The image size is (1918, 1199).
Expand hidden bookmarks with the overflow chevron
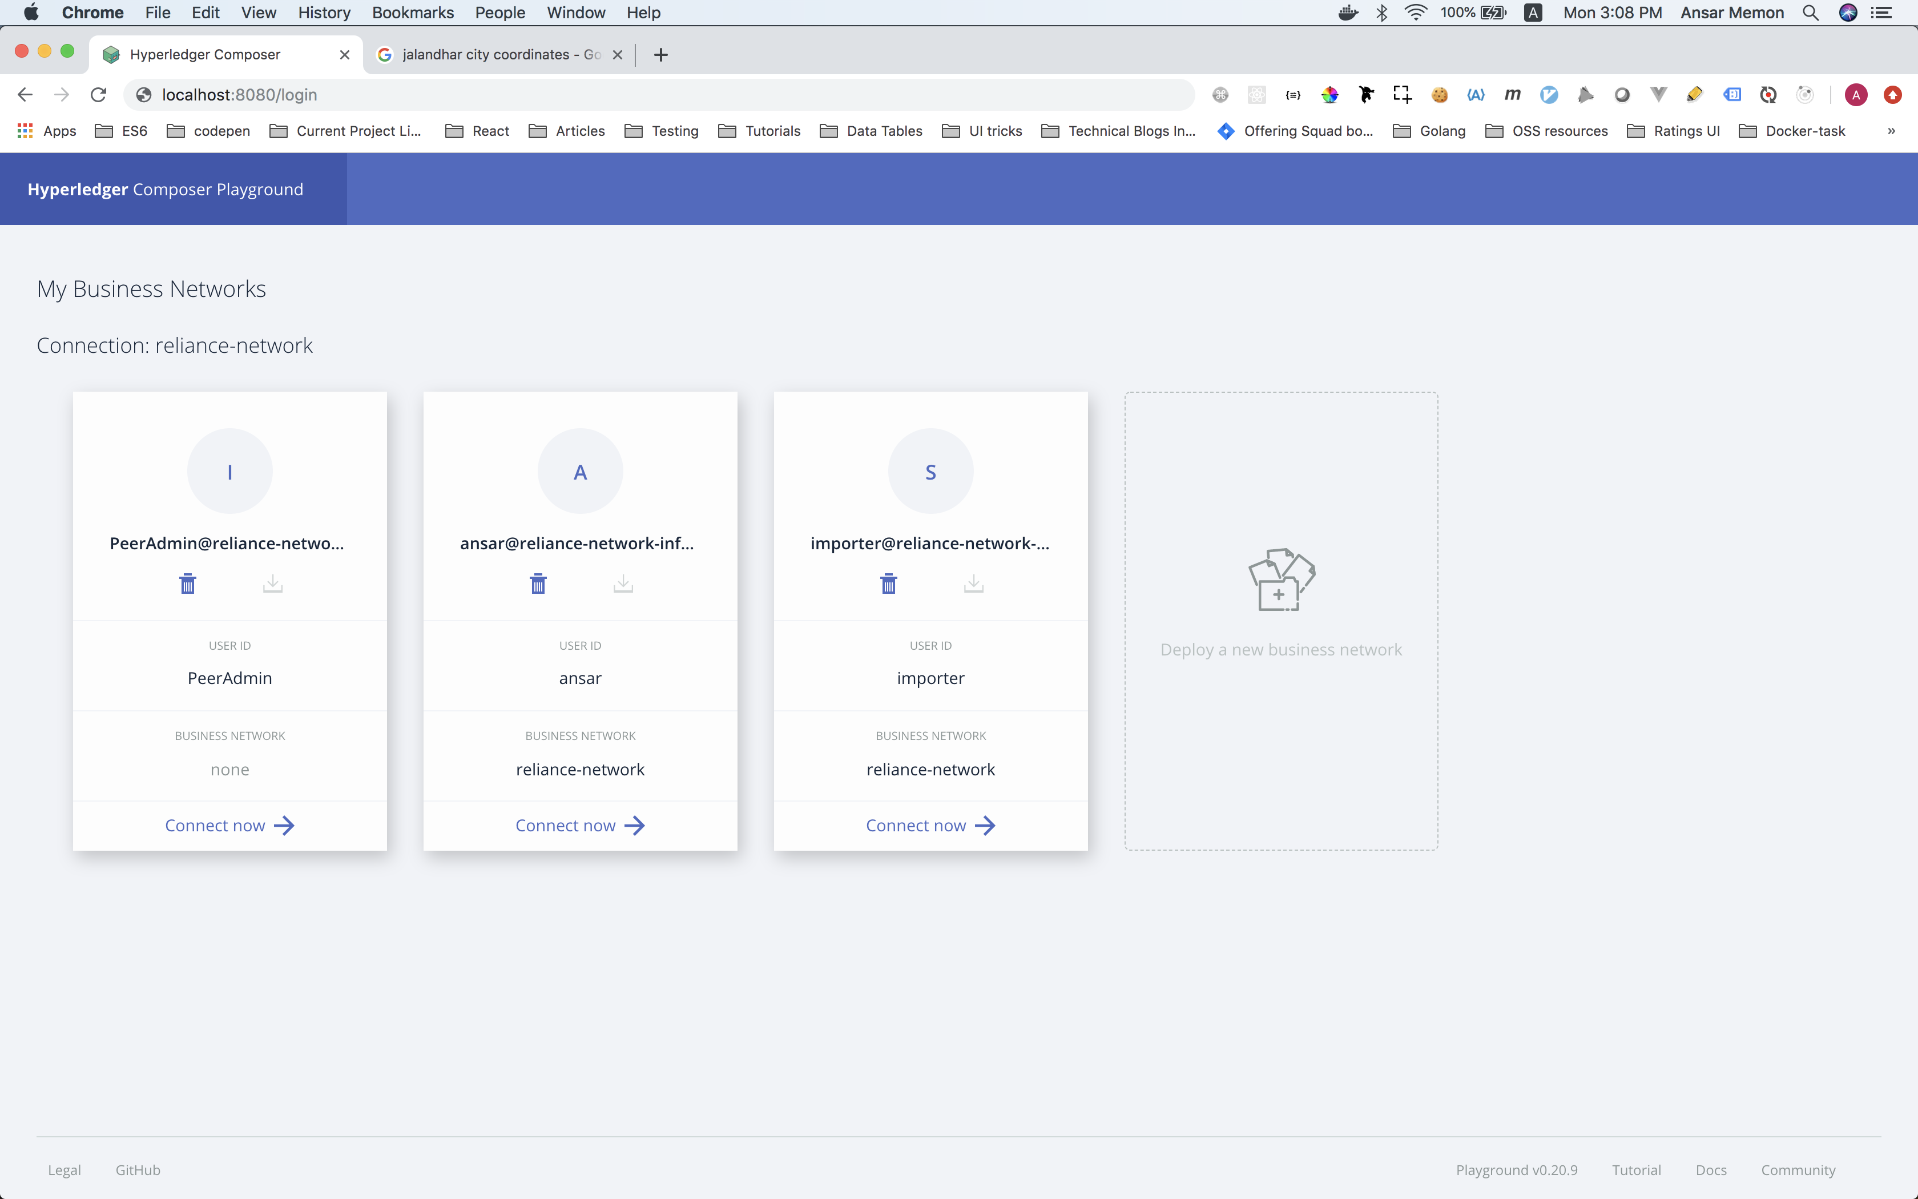[x=1891, y=131]
